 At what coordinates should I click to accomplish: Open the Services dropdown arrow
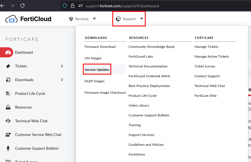[x=94, y=19]
